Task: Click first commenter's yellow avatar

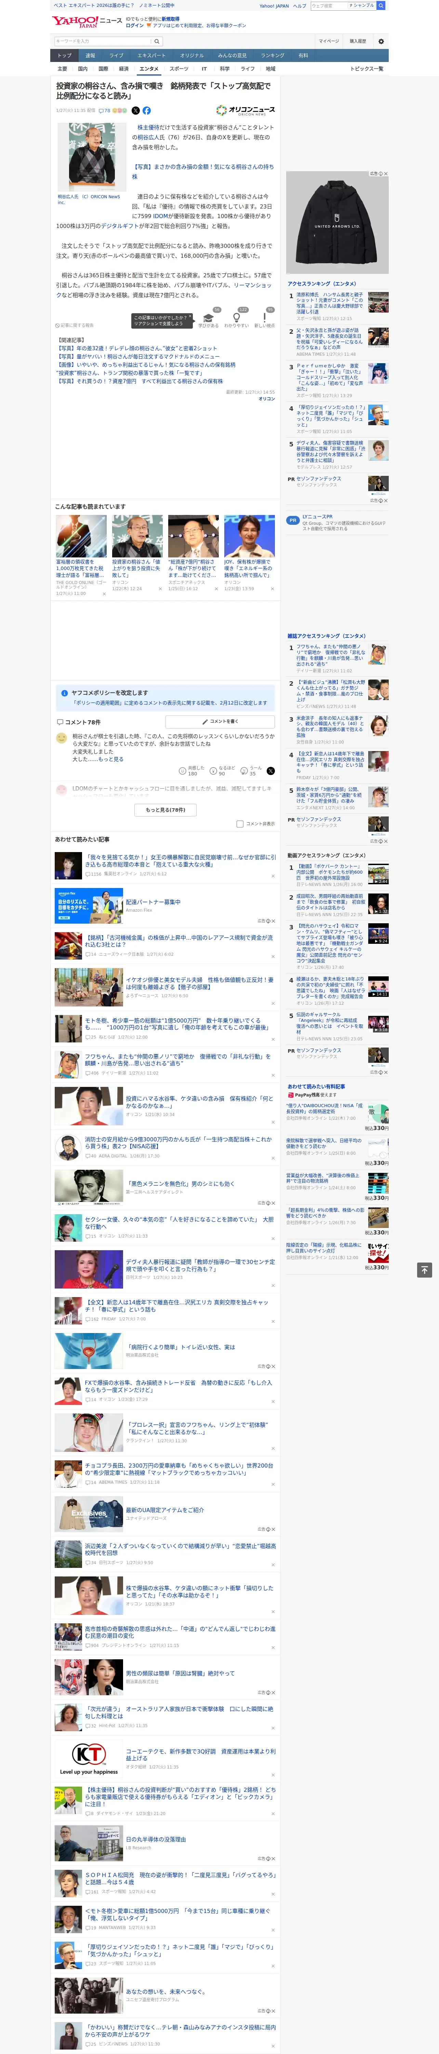Action: pos(61,738)
